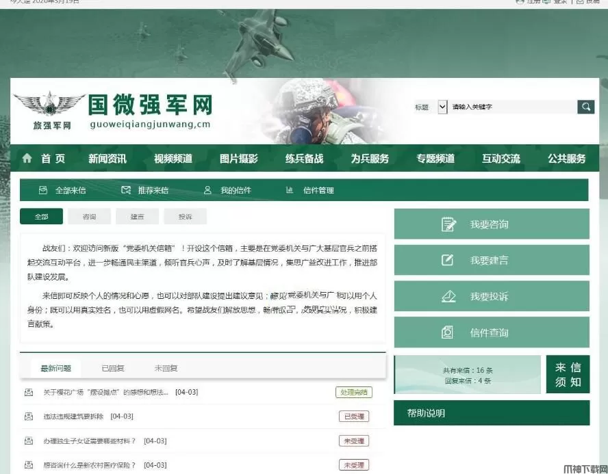608x474 pixels.
Task: Click the mail icon beside 违法违规建筑 letter
Action: [x=29, y=417]
